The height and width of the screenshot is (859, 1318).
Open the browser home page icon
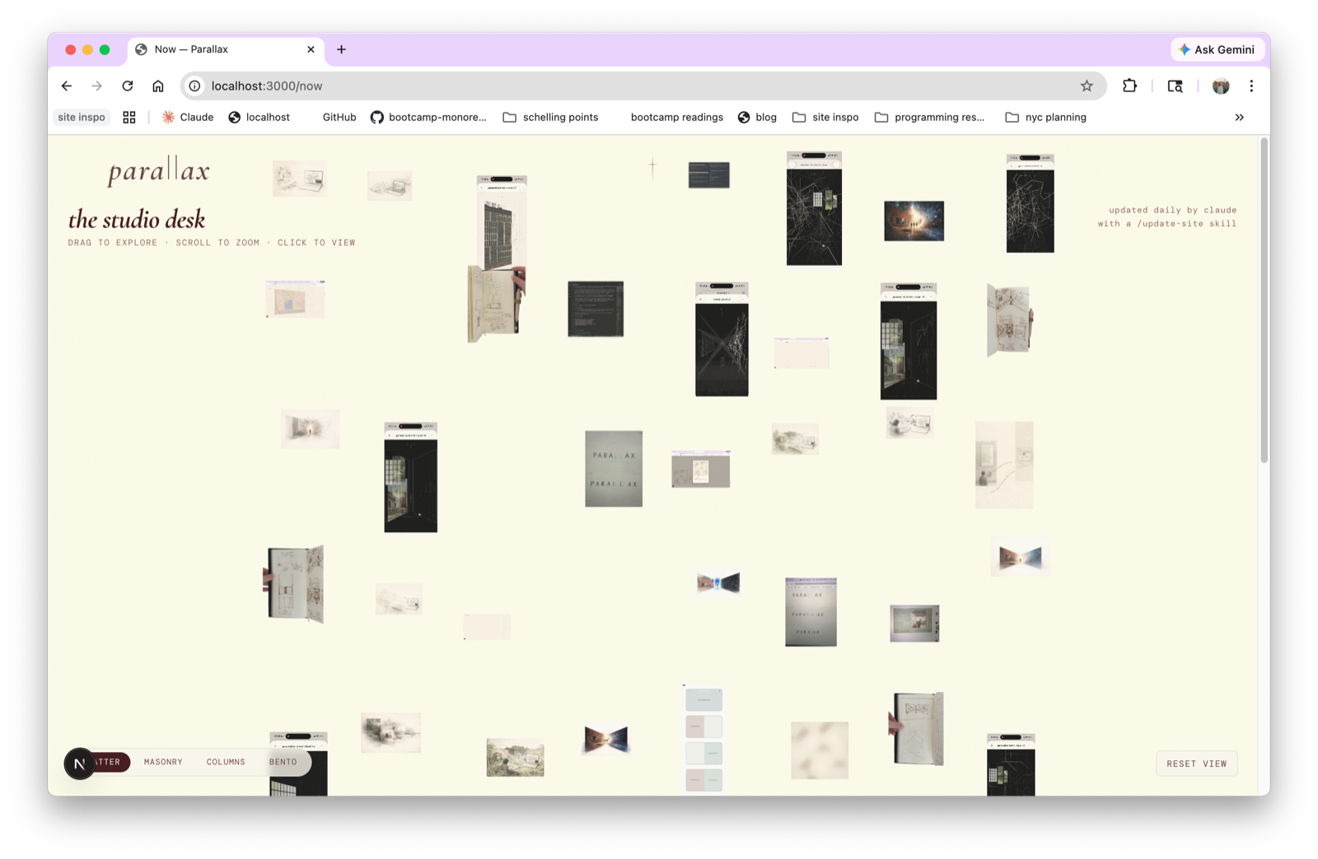click(x=157, y=86)
